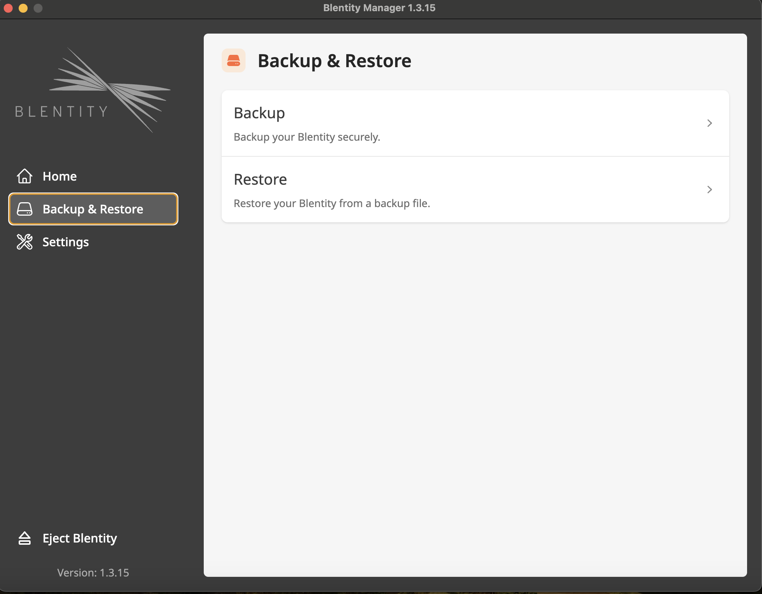Screen dimensions: 762x594
Task: Minimize the window with the yellow button
Action: click(x=23, y=8)
